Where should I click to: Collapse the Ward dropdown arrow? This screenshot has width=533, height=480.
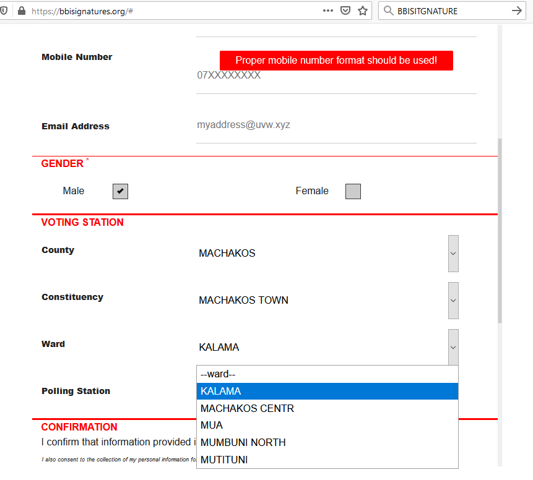[453, 348]
